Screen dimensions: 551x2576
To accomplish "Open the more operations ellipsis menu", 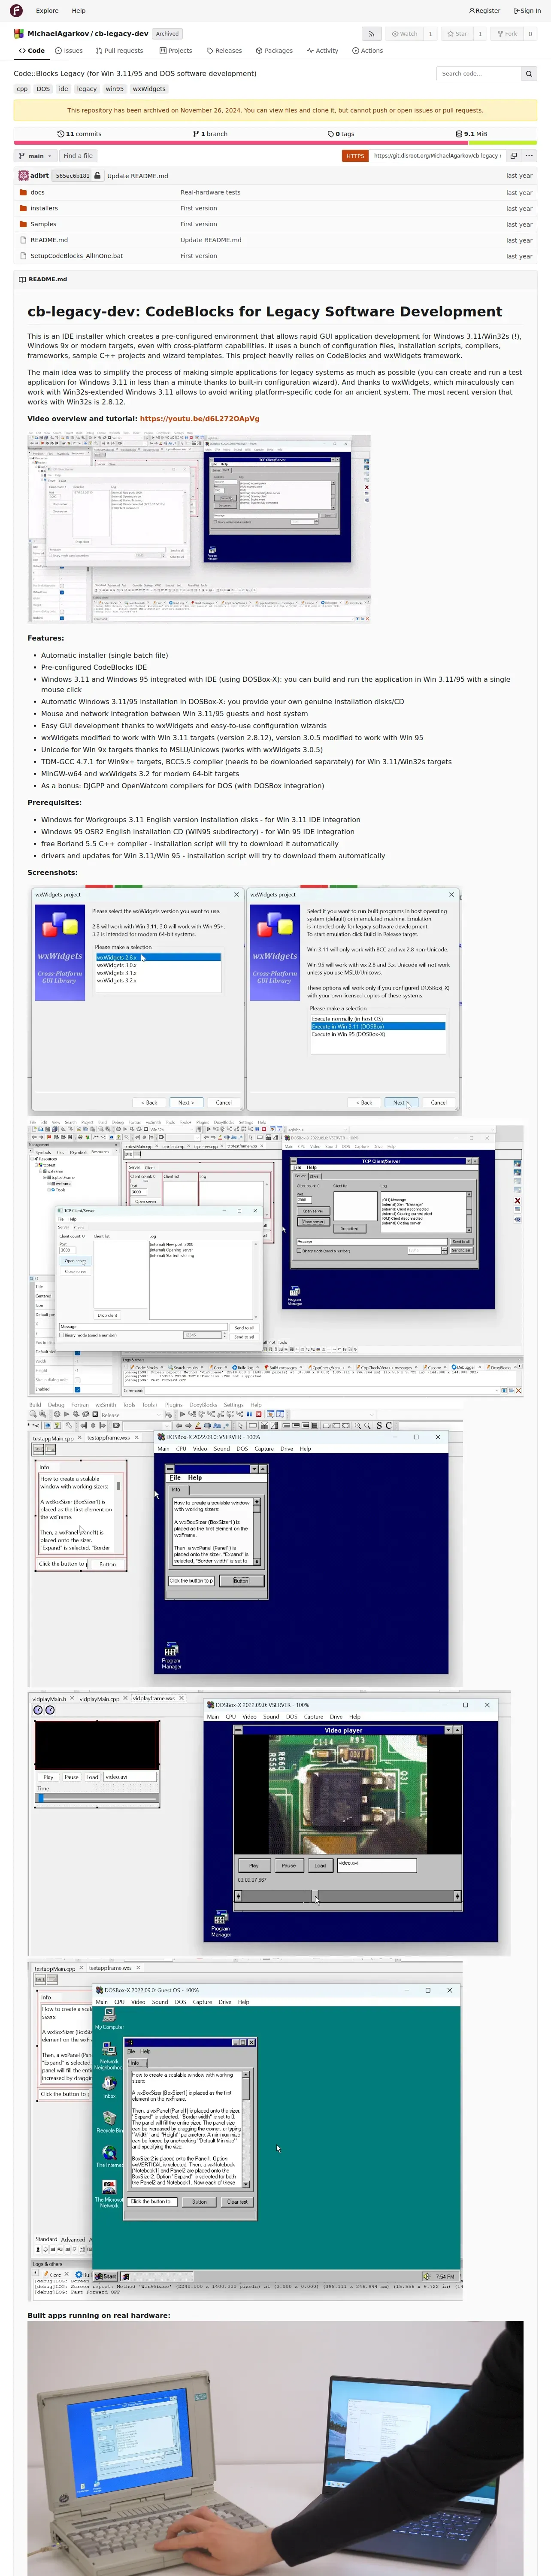I will pyautogui.click(x=529, y=156).
